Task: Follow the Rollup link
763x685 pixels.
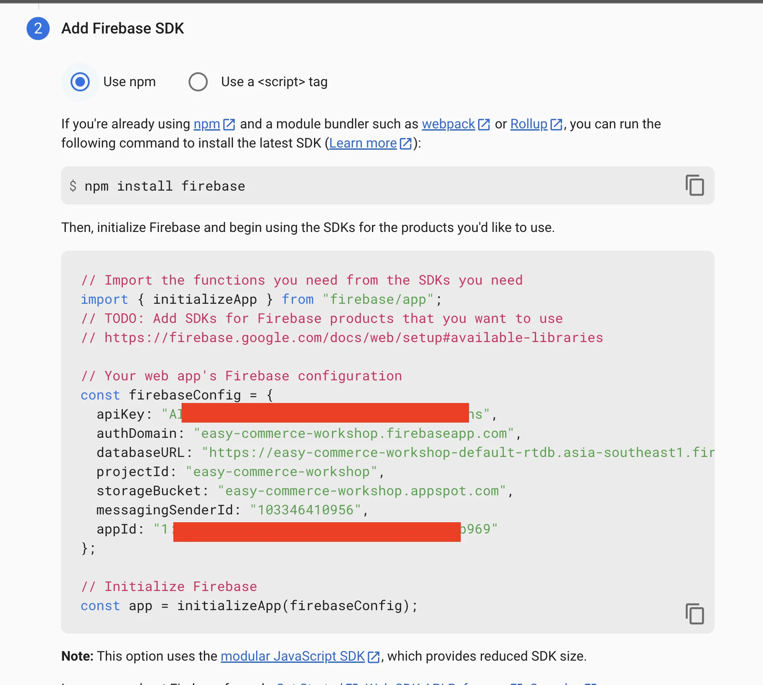Action: 529,124
